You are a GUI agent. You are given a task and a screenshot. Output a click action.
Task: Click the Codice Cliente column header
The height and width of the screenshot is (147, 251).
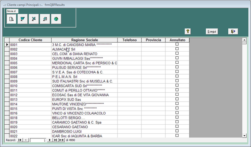point(31,40)
